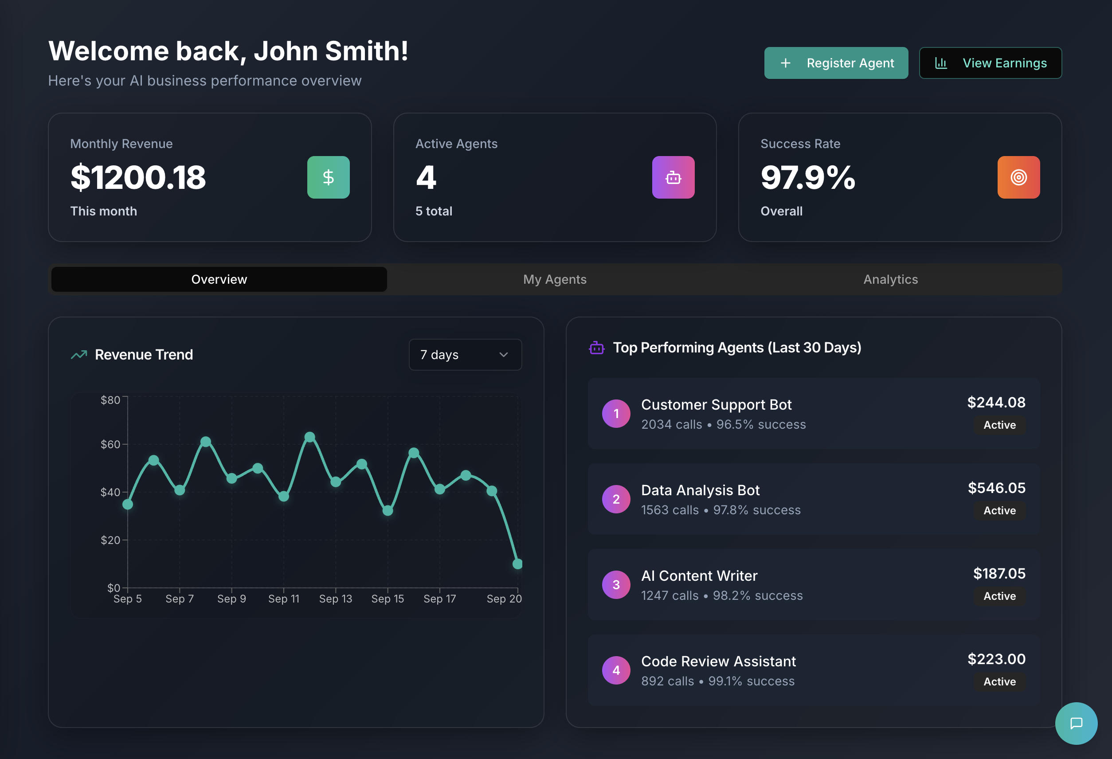Select the Overview tab
This screenshot has width=1112, height=759.
pyautogui.click(x=219, y=279)
